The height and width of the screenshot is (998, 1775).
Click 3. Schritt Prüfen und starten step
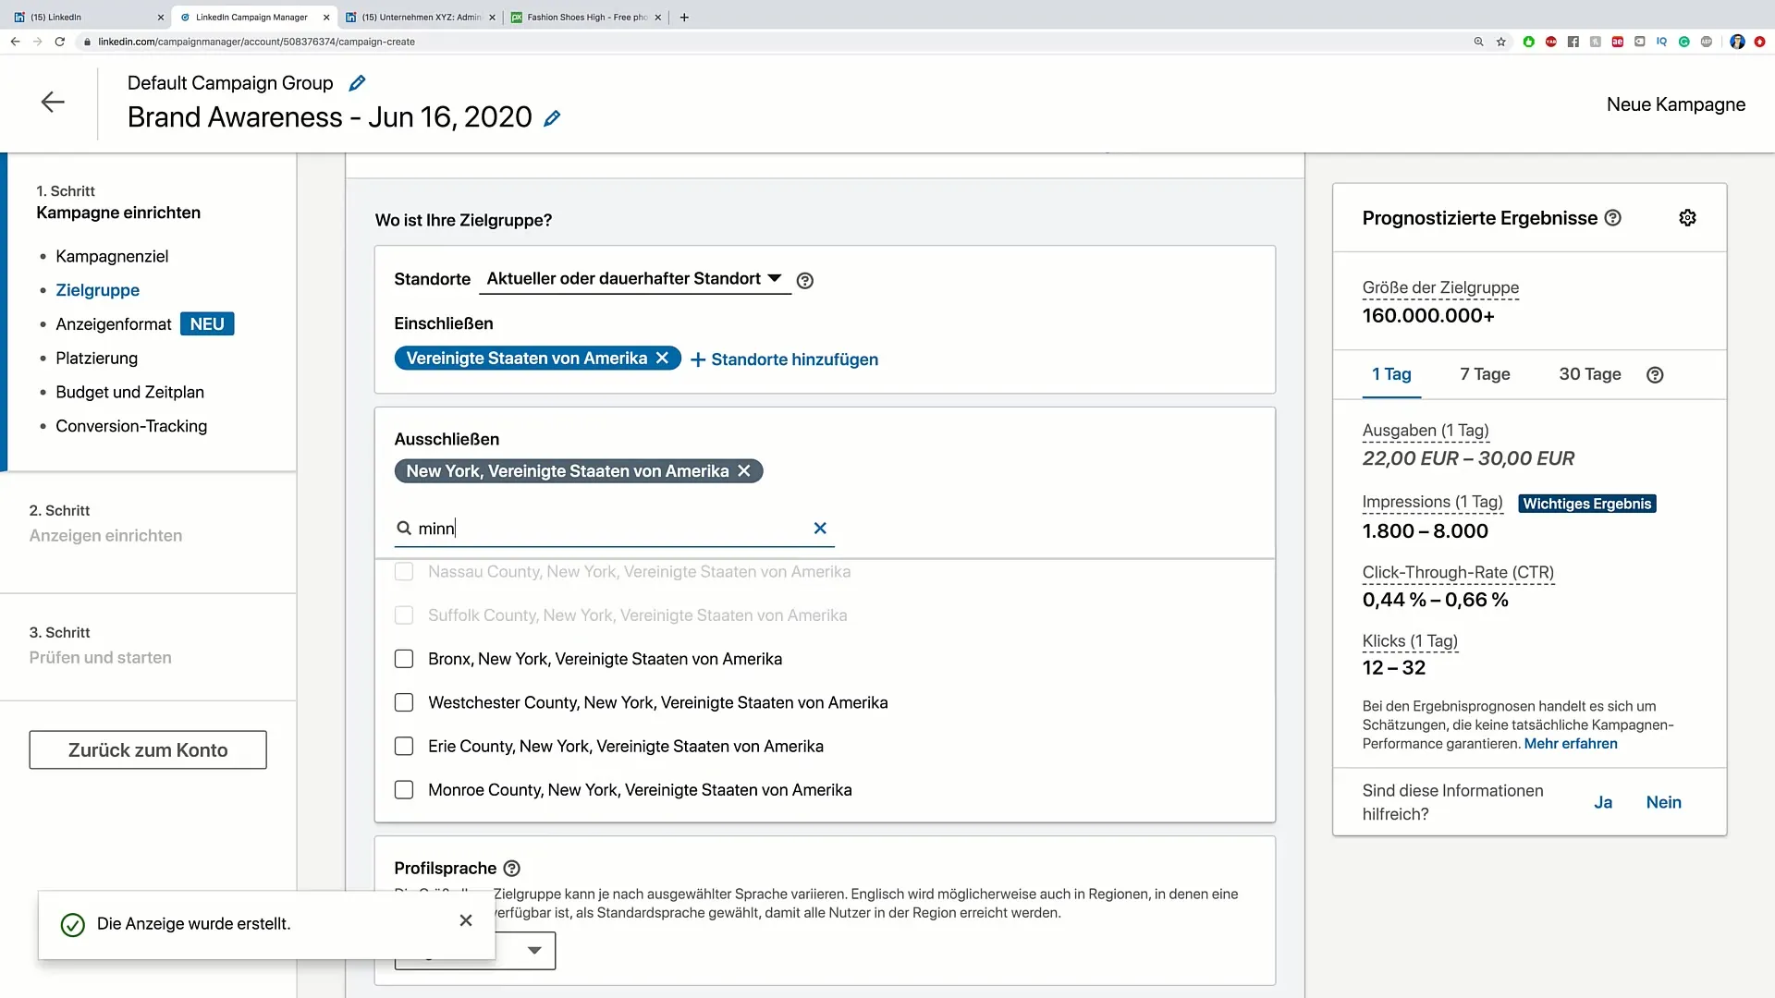click(x=100, y=646)
